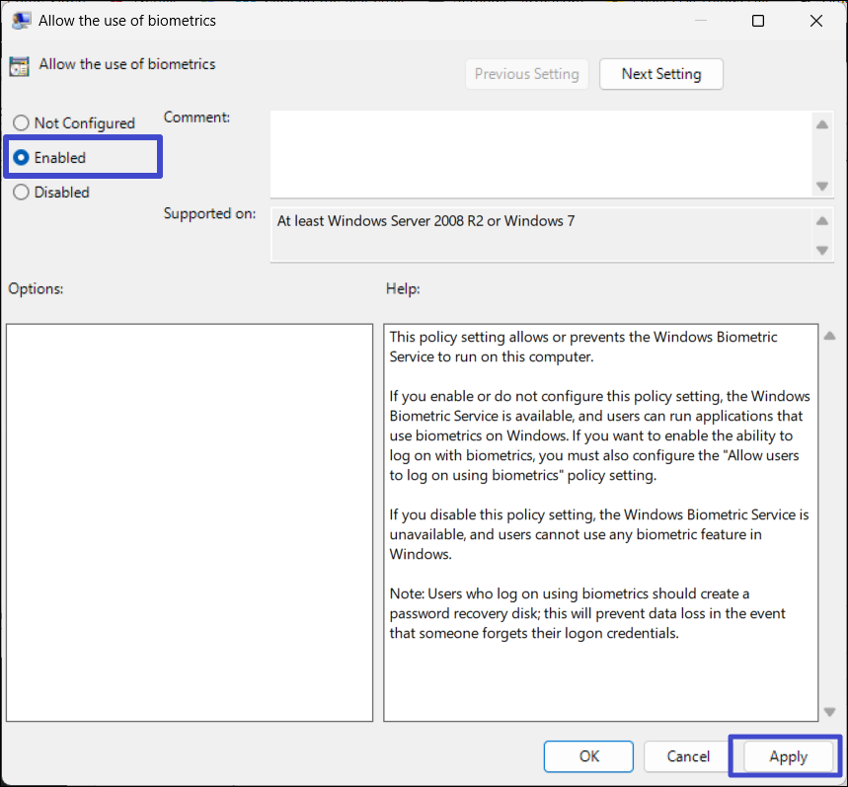Go to the Next Setting
This screenshot has width=848, height=787.
[660, 74]
